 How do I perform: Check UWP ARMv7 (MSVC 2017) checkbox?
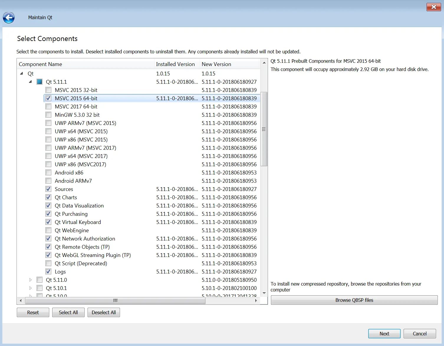48,148
